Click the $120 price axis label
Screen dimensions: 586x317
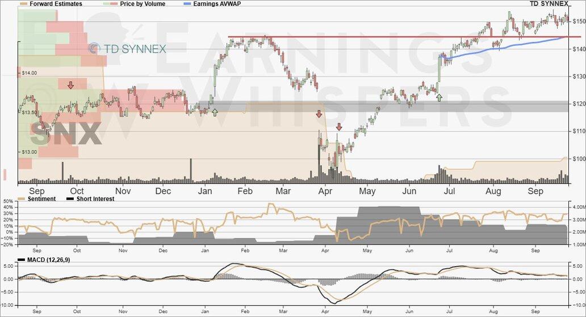point(578,104)
